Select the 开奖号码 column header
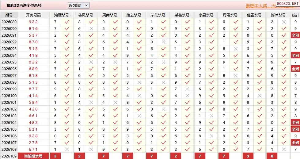 [33, 15]
